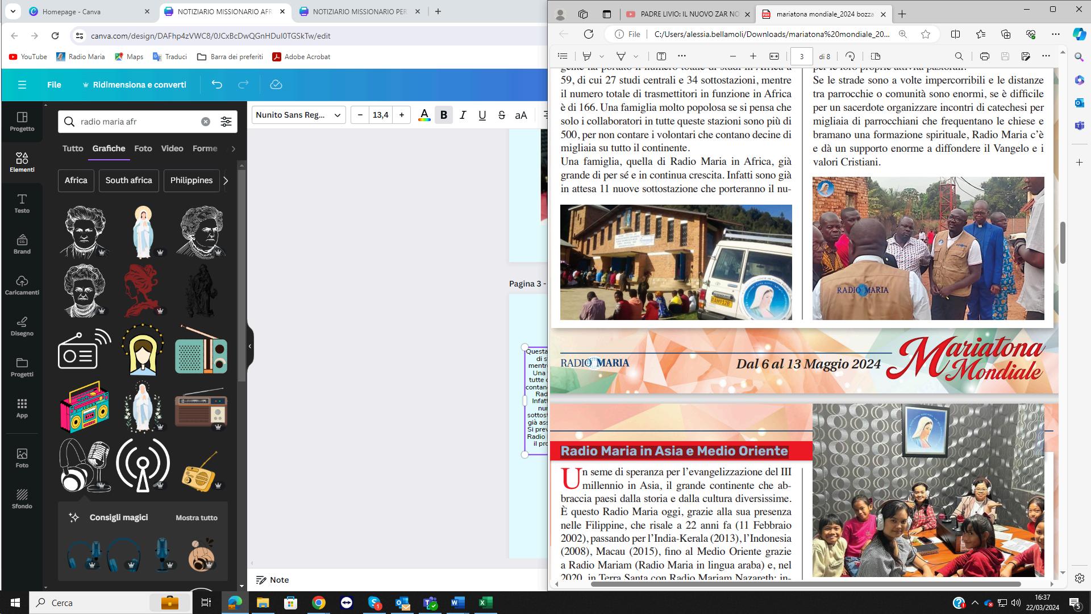This screenshot has height=614, width=1091.
Task: Open the Caricamenti upload panel
Action: pyautogui.click(x=22, y=285)
